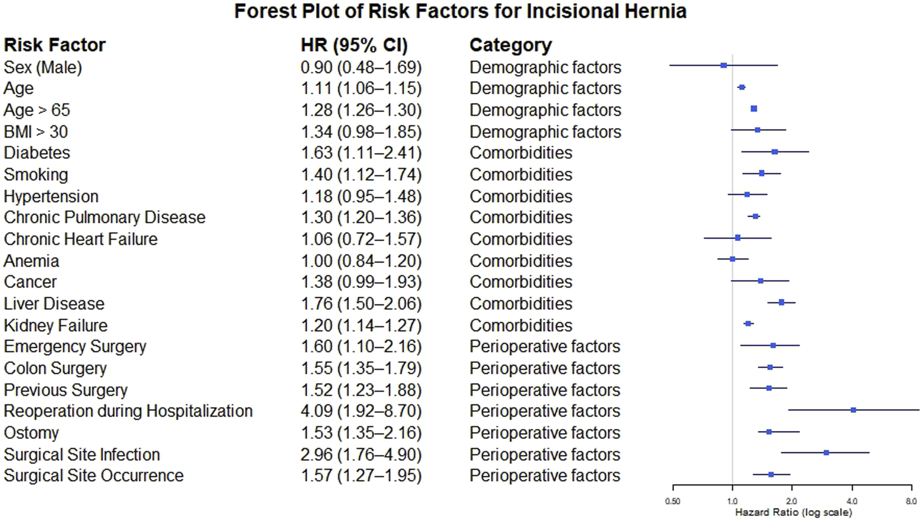The height and width of the screenshot is (521, 922).
Task: Select the HR (95% CI) column header
Action: (x=354, y=45)
